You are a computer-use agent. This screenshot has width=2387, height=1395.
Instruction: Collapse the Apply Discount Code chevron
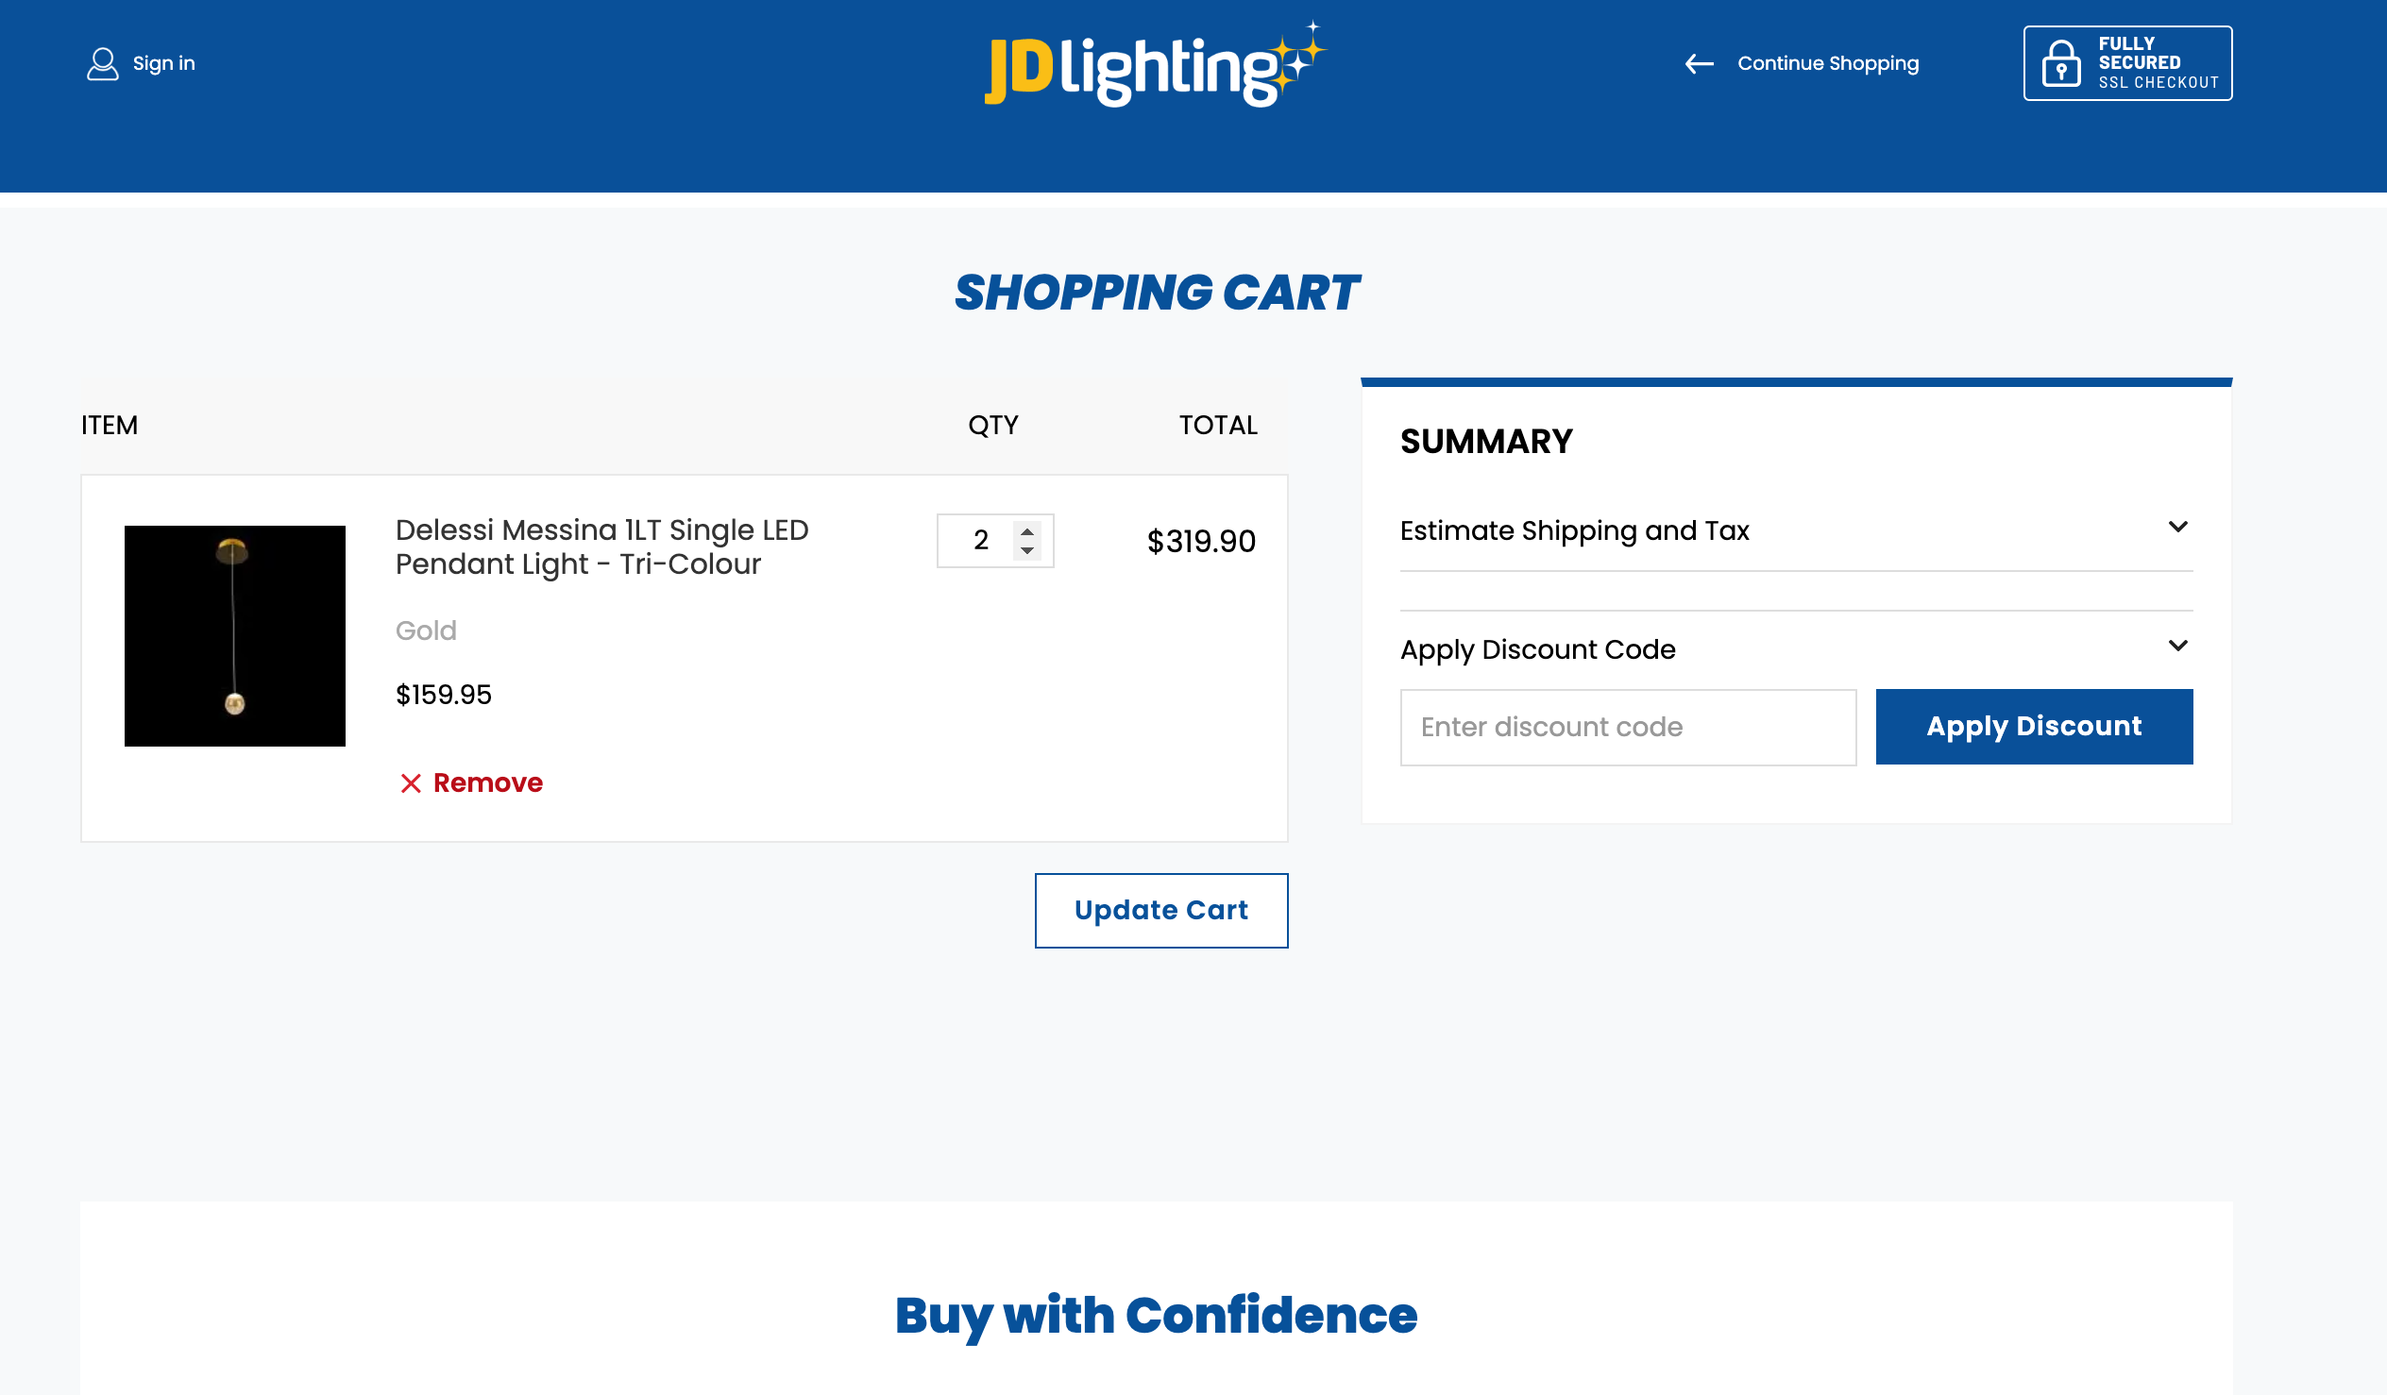(2177, 646)
